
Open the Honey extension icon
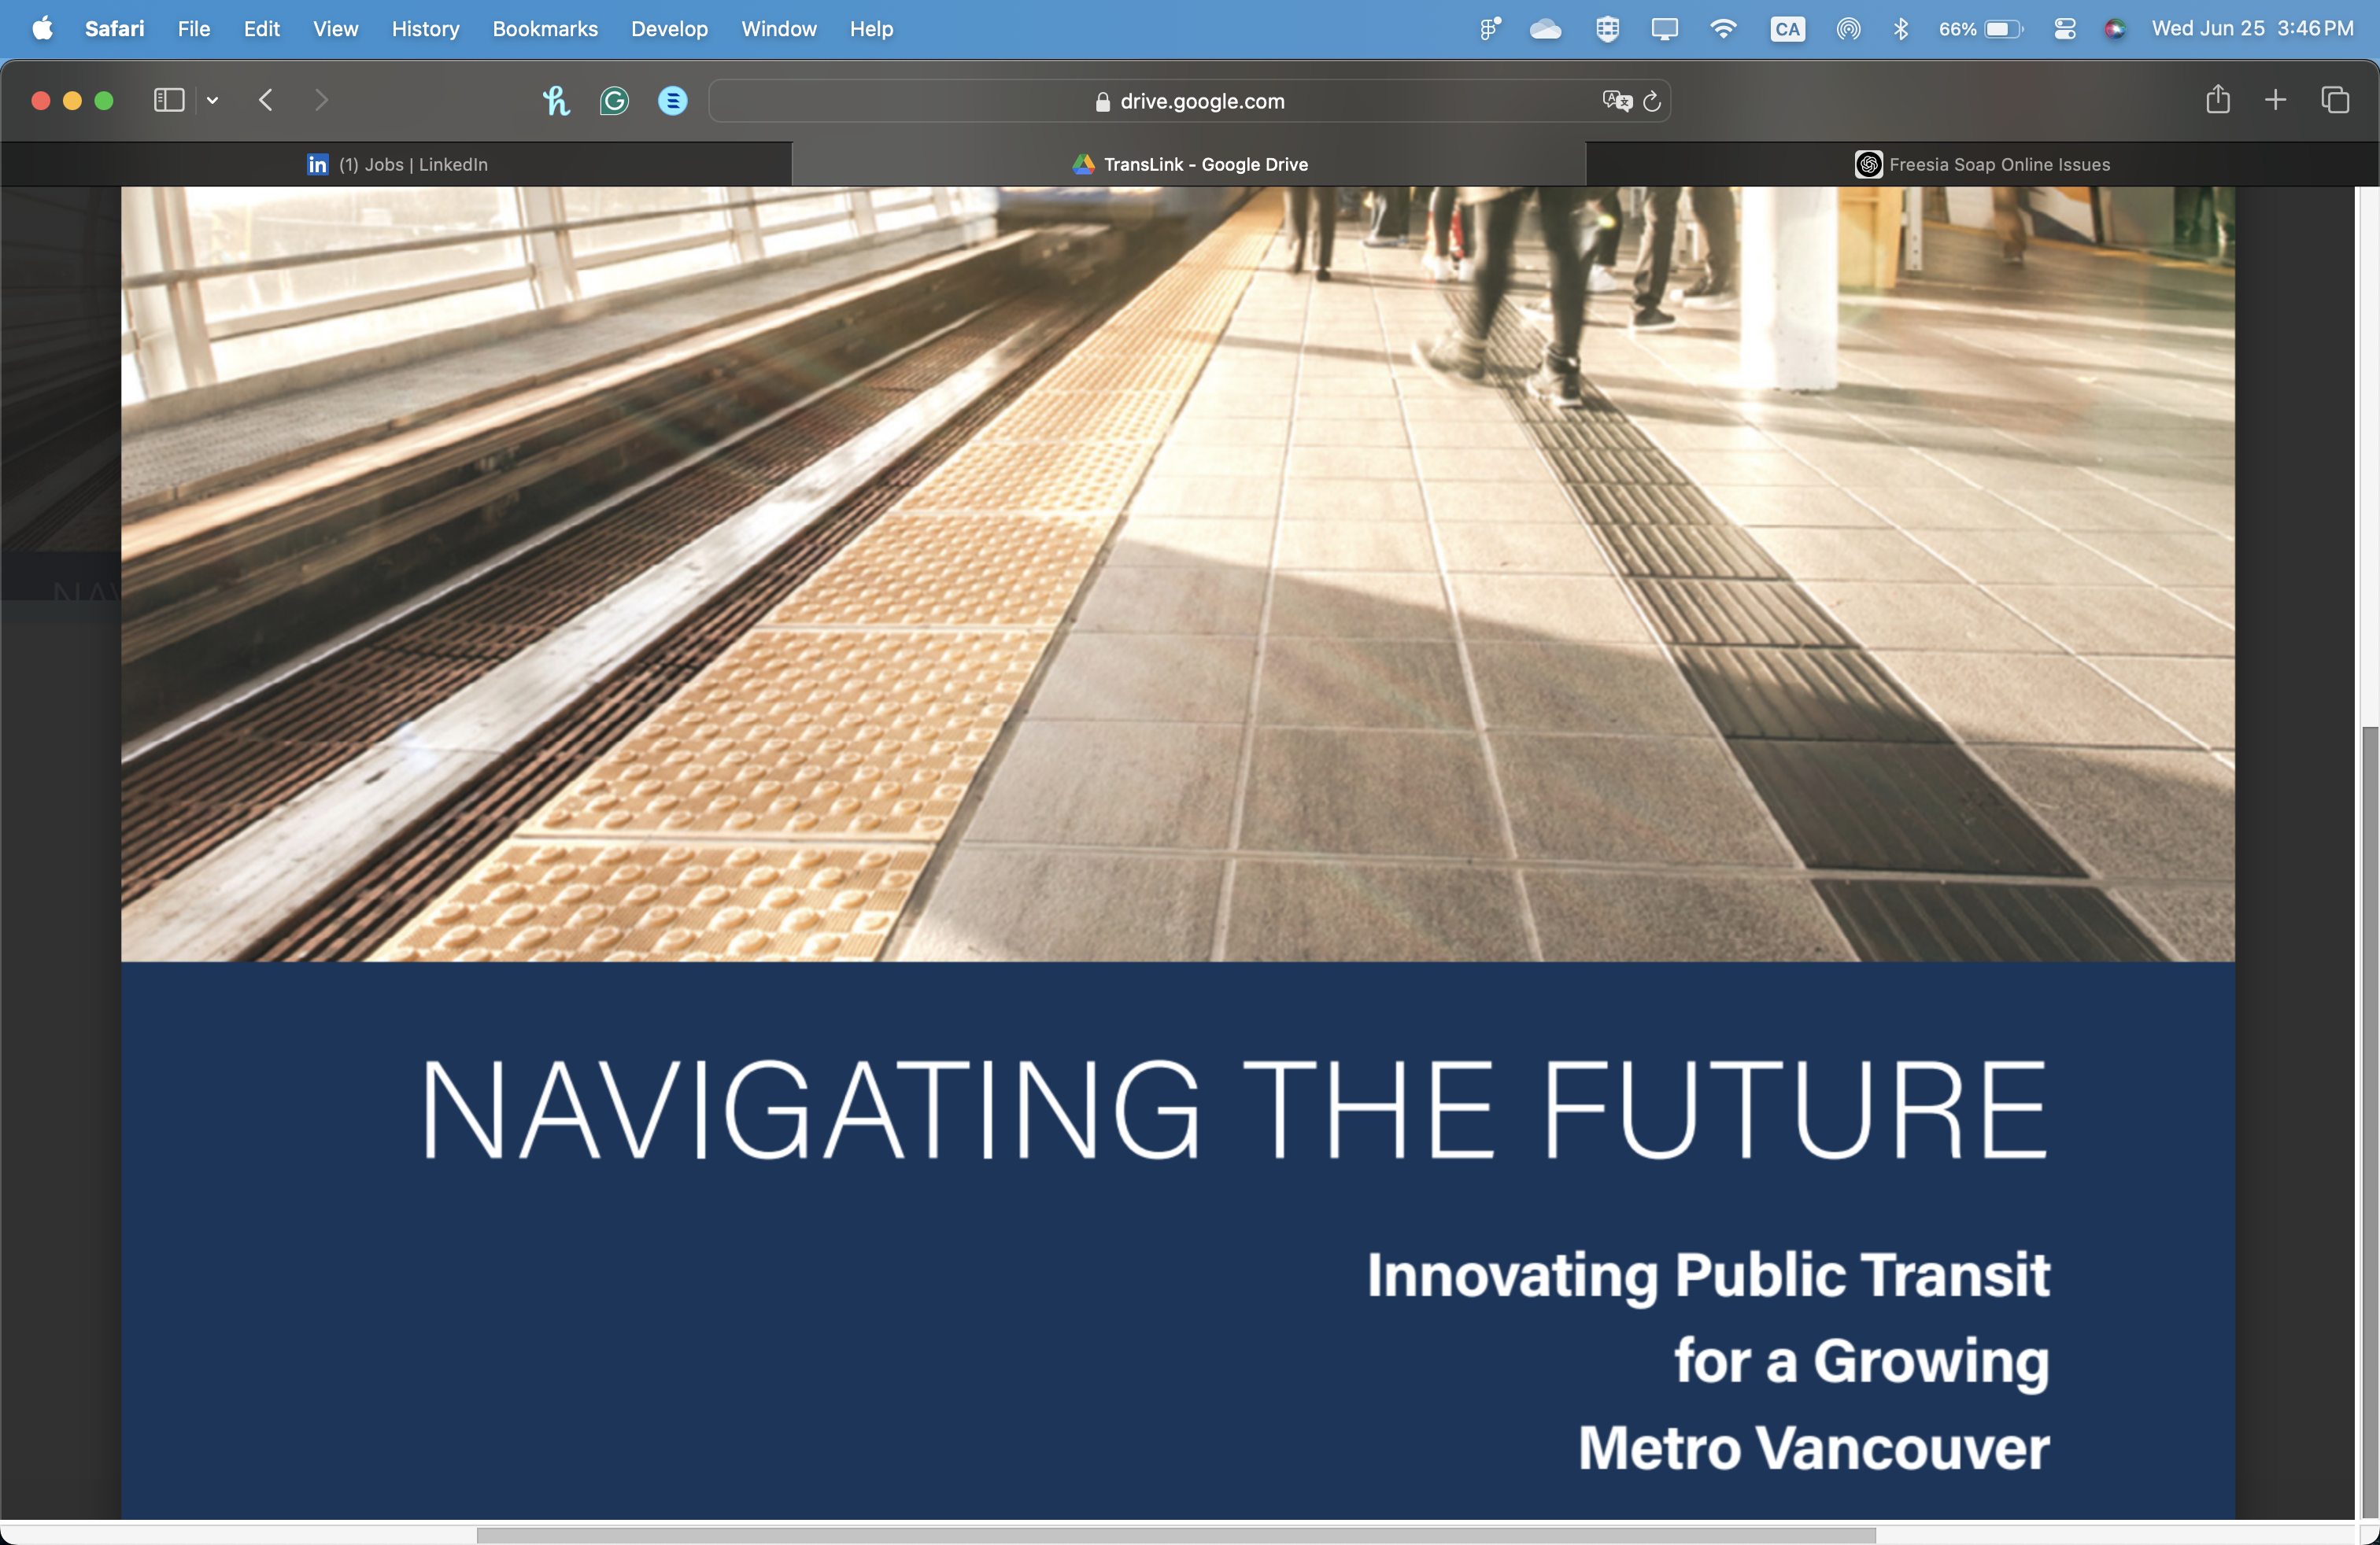pyautogui.click(x=556, y=100)
